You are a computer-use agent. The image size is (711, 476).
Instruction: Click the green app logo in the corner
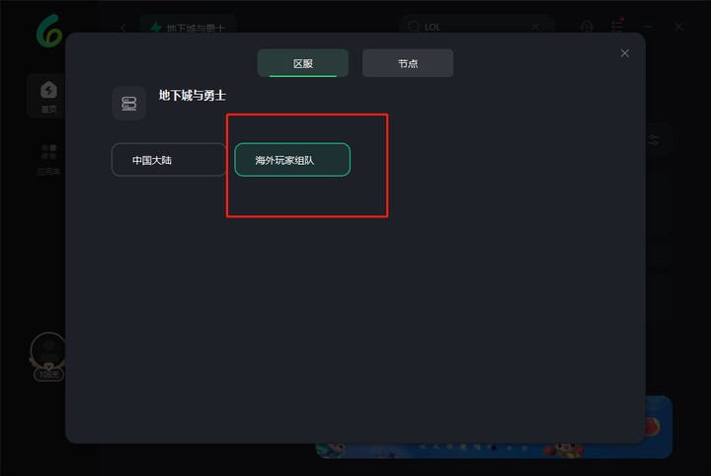tap(47, 31)
